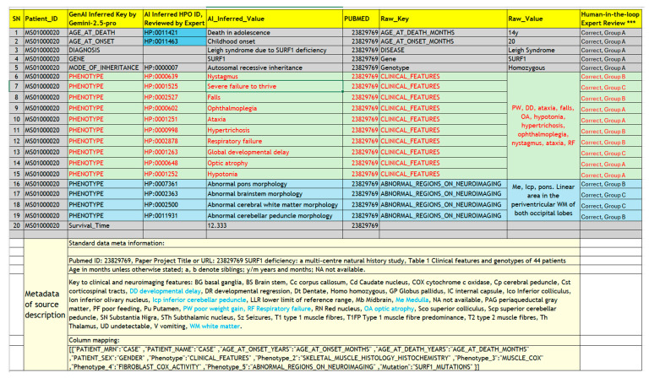Screen dimensions: 649x378
Task: Click cell HP:0002527
Action: [x=174, y=98]
